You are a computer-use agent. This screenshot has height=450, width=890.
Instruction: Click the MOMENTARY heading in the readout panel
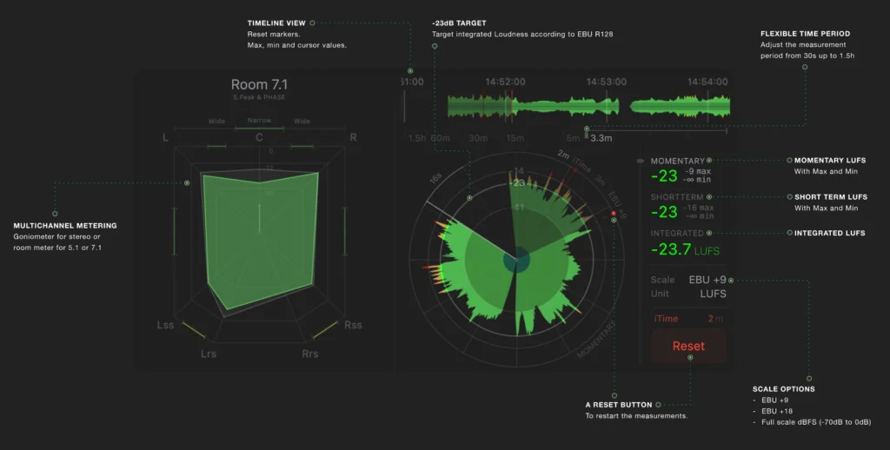click(x=677, y=162)
